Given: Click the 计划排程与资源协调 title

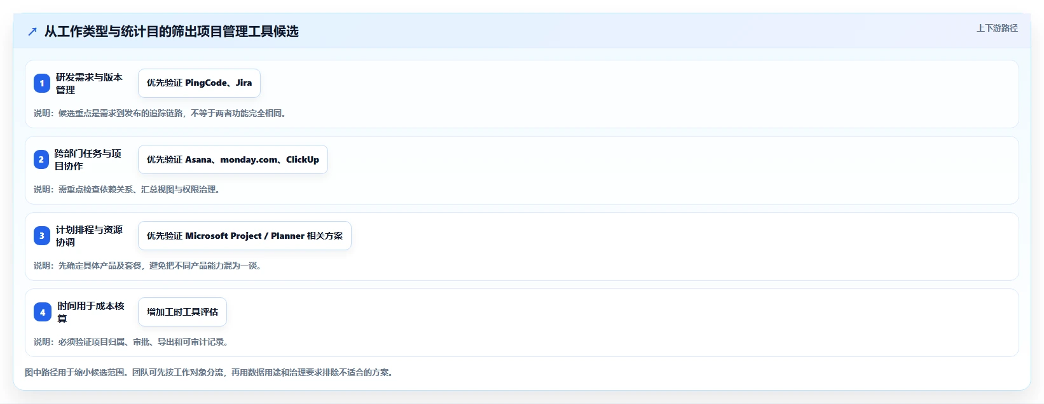Looking at the screenshot, I should coord(89,236).
